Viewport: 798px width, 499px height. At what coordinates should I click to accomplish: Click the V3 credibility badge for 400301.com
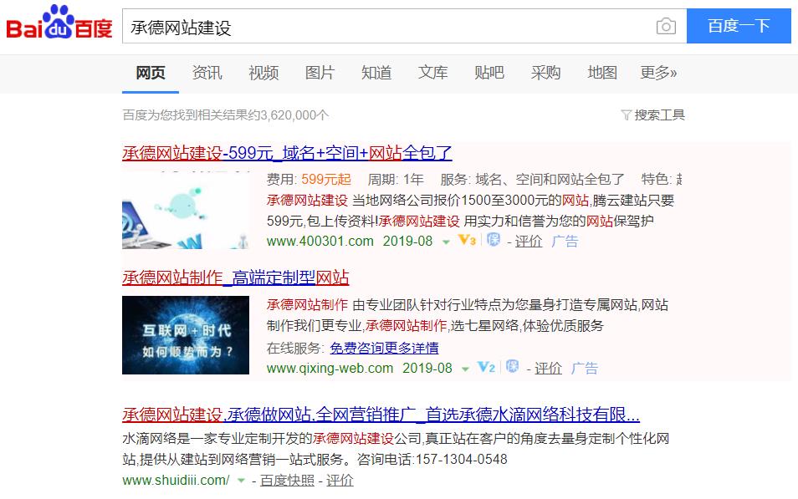[467, 240]
